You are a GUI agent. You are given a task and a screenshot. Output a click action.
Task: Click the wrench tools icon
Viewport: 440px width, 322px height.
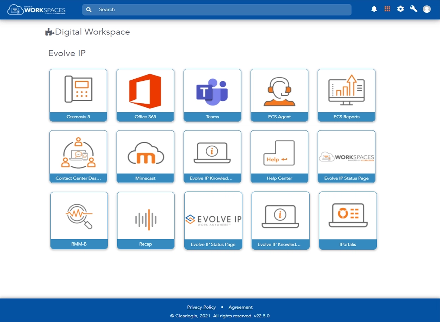click(x=414, y=9)
